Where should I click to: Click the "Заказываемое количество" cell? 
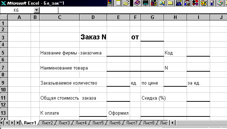tap(59, 82)
